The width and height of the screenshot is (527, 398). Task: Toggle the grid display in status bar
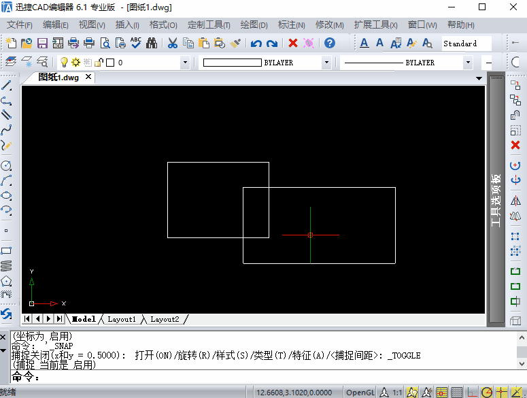tap(457, 393)
